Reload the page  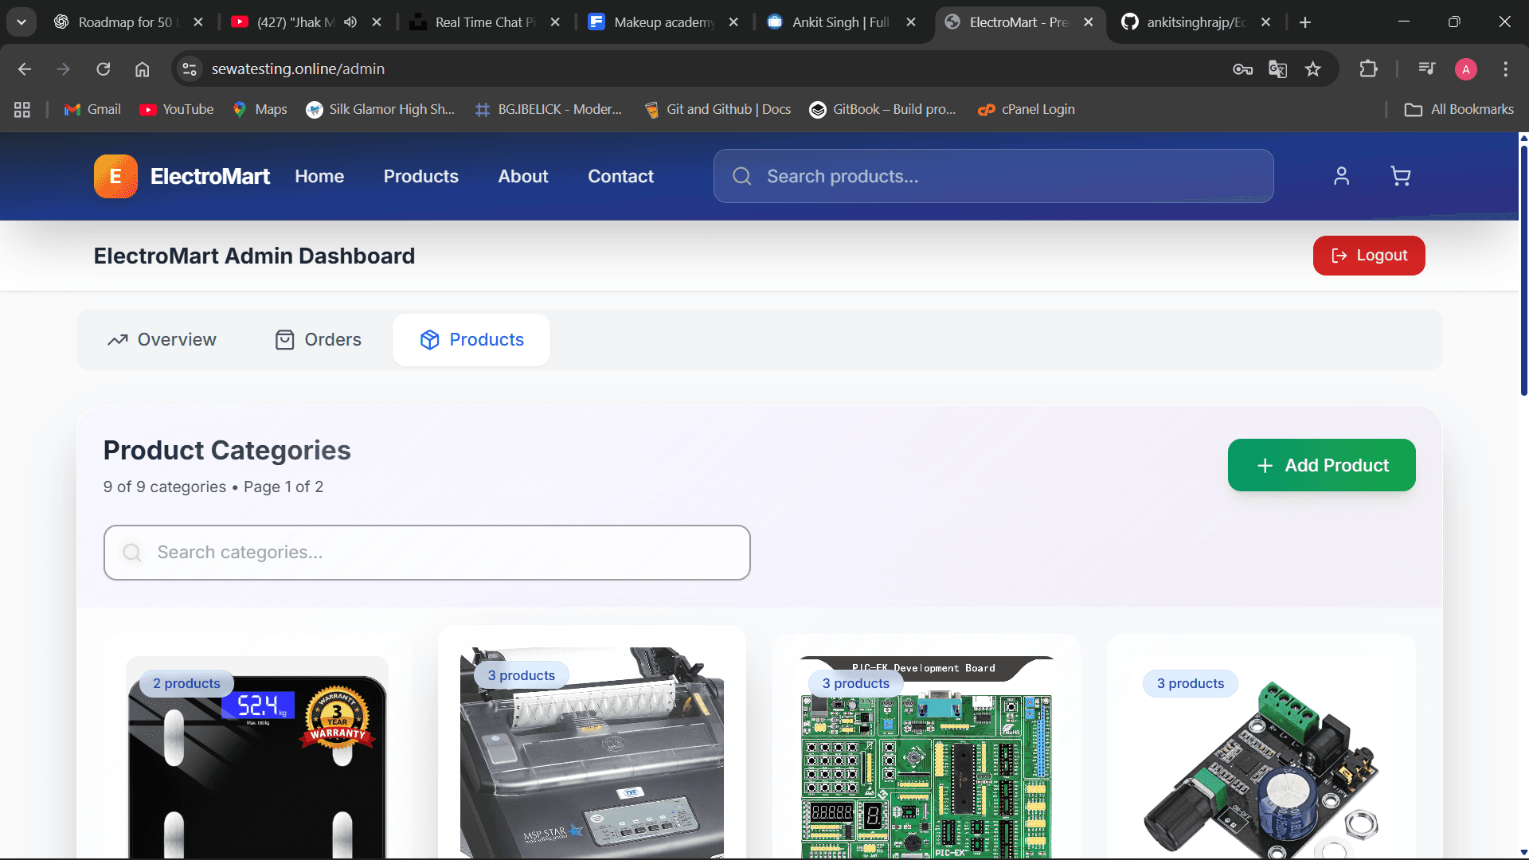click(104, 69)
